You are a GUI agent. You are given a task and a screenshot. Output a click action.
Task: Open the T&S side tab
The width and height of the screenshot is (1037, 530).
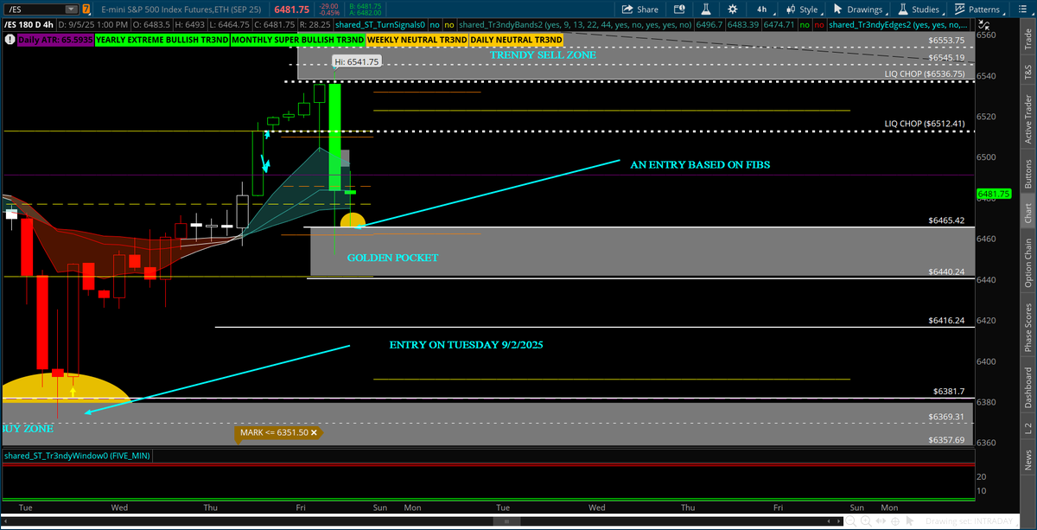pyautogui.click(x=1027, y=73)
